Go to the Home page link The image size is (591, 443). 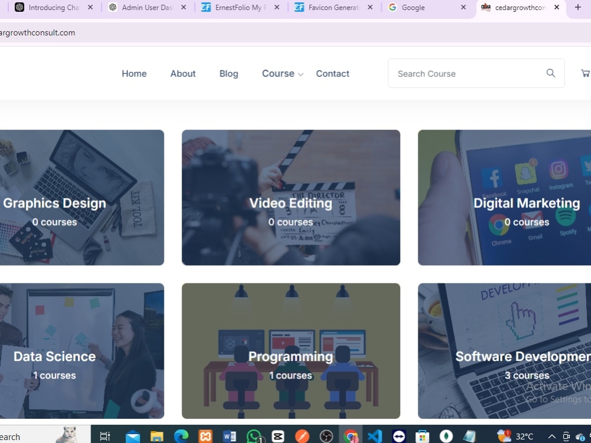[134, 73]
